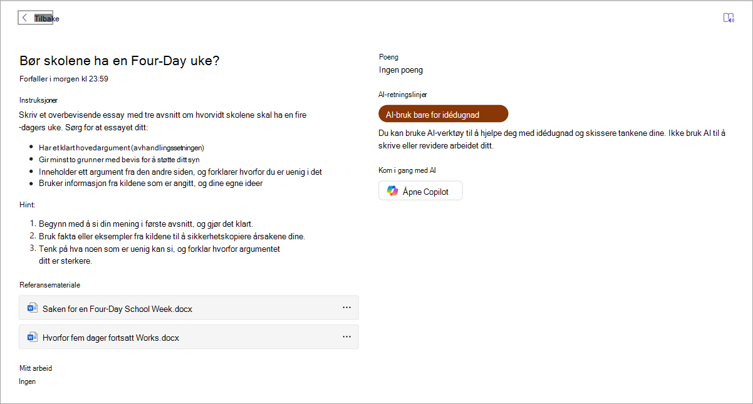Image resolution: width=753 pixels, height=404 pixels.
Task: Open more options for Hvorfor fem dager file
Action: point(346,337)
